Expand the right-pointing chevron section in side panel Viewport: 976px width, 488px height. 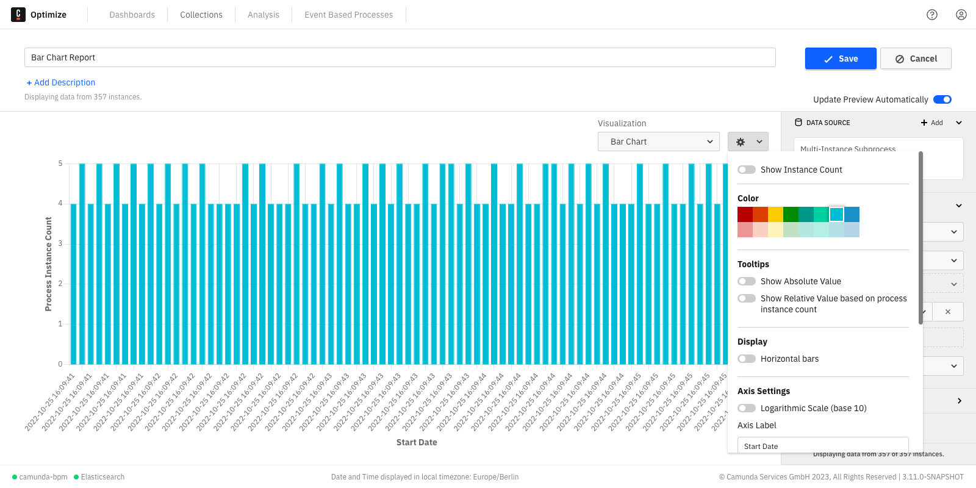[960, 401]
